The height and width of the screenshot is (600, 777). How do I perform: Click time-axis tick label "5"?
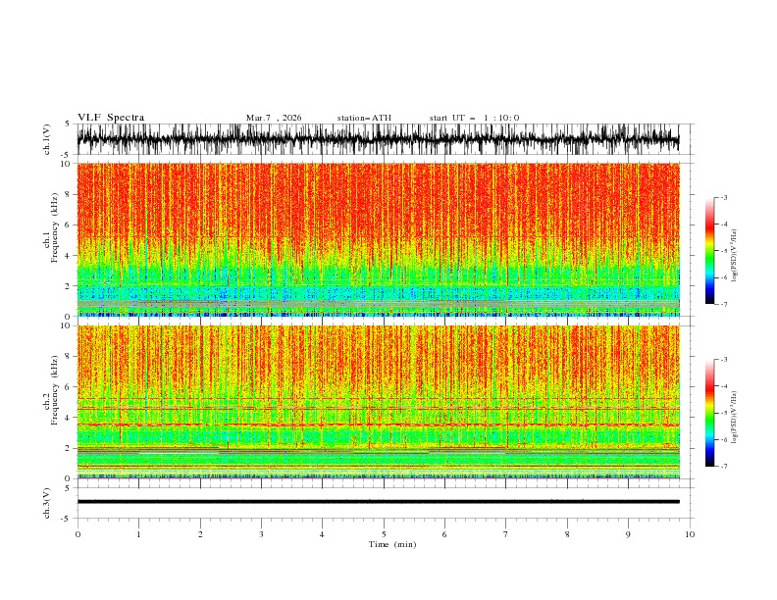click(384, 534)
